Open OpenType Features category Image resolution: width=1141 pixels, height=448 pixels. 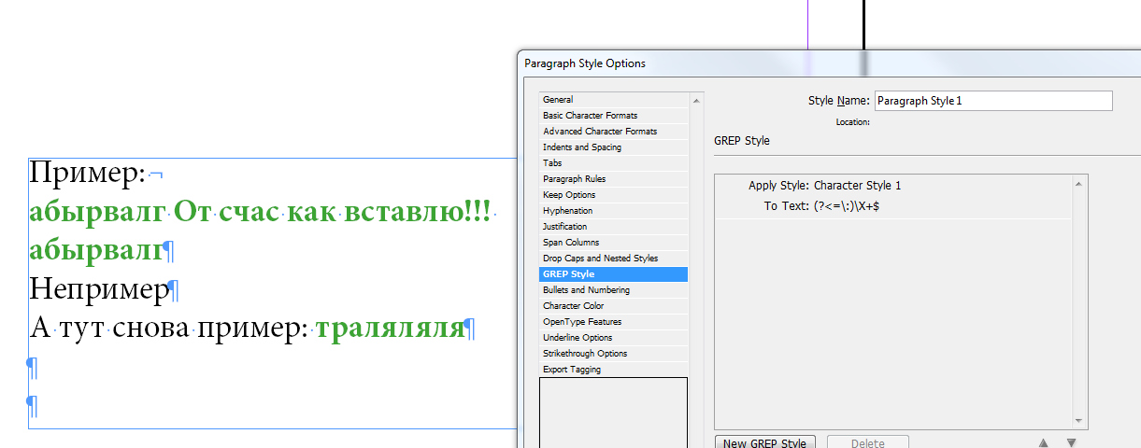click(614, 322)
